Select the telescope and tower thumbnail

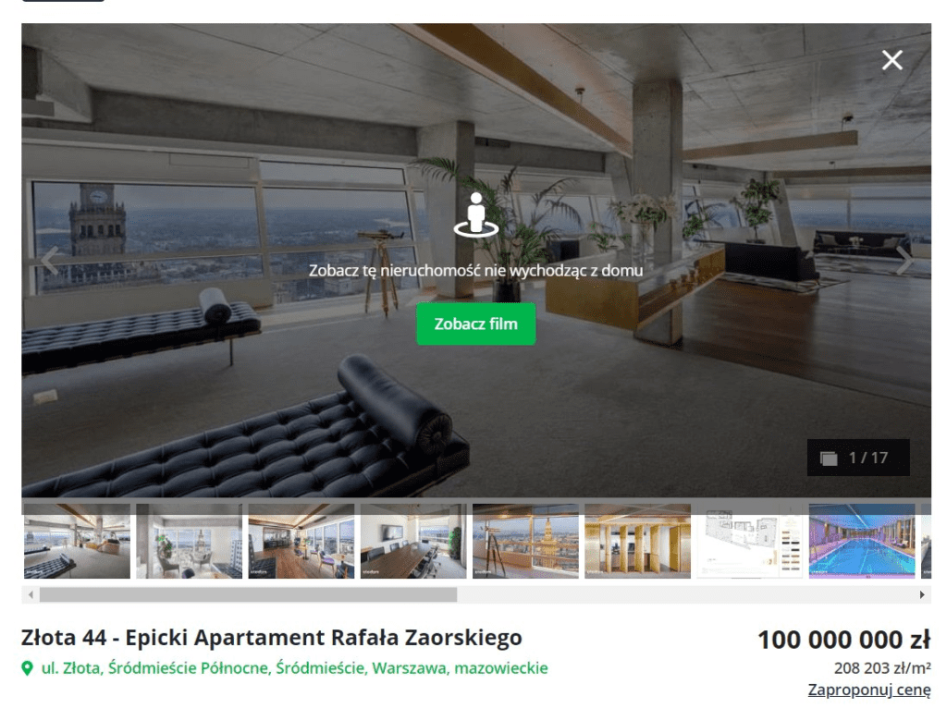point(525,541)
